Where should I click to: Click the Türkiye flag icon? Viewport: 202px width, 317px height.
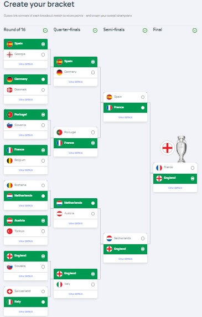(x=9, y=231)
